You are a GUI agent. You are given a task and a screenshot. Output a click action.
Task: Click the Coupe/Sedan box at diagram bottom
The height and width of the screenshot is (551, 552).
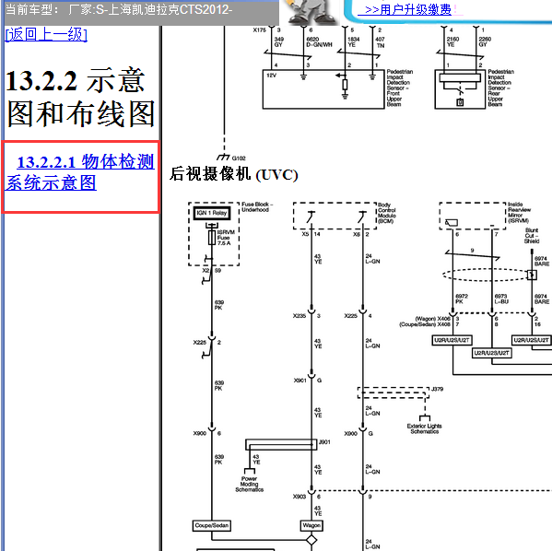point(212,525)
